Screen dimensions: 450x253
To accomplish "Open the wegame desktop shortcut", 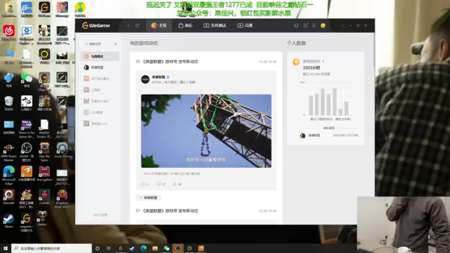I will (x=26, y=223).
